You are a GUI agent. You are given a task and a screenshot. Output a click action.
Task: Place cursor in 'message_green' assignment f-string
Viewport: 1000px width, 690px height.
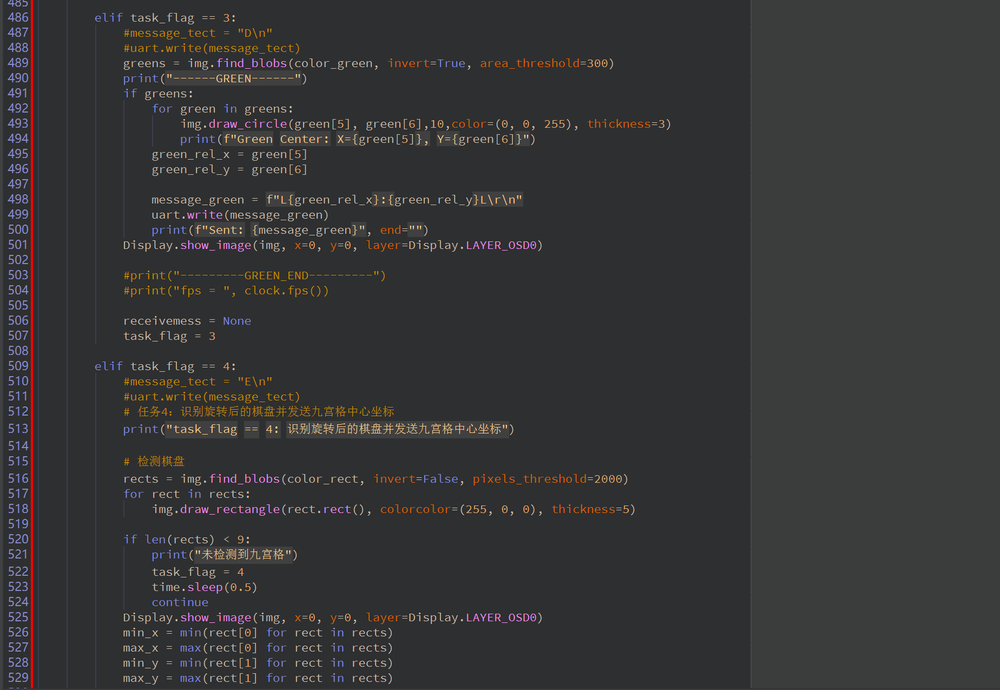pyautogui.click(x=394, y=200)
